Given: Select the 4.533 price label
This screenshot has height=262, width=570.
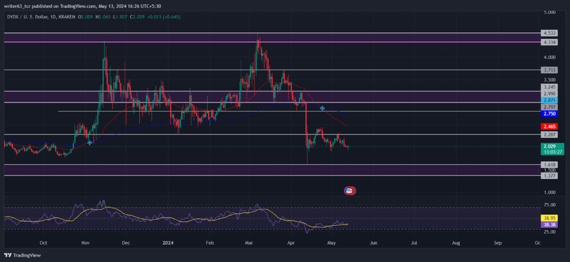Looking at the screenshot, I should point(548,33).
